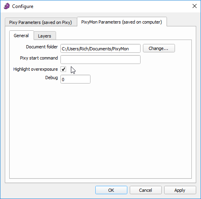Select PixyMon Parameters (saved on computer) tab
The width and height of the screenshot is (201, 199).
point(122,22)
